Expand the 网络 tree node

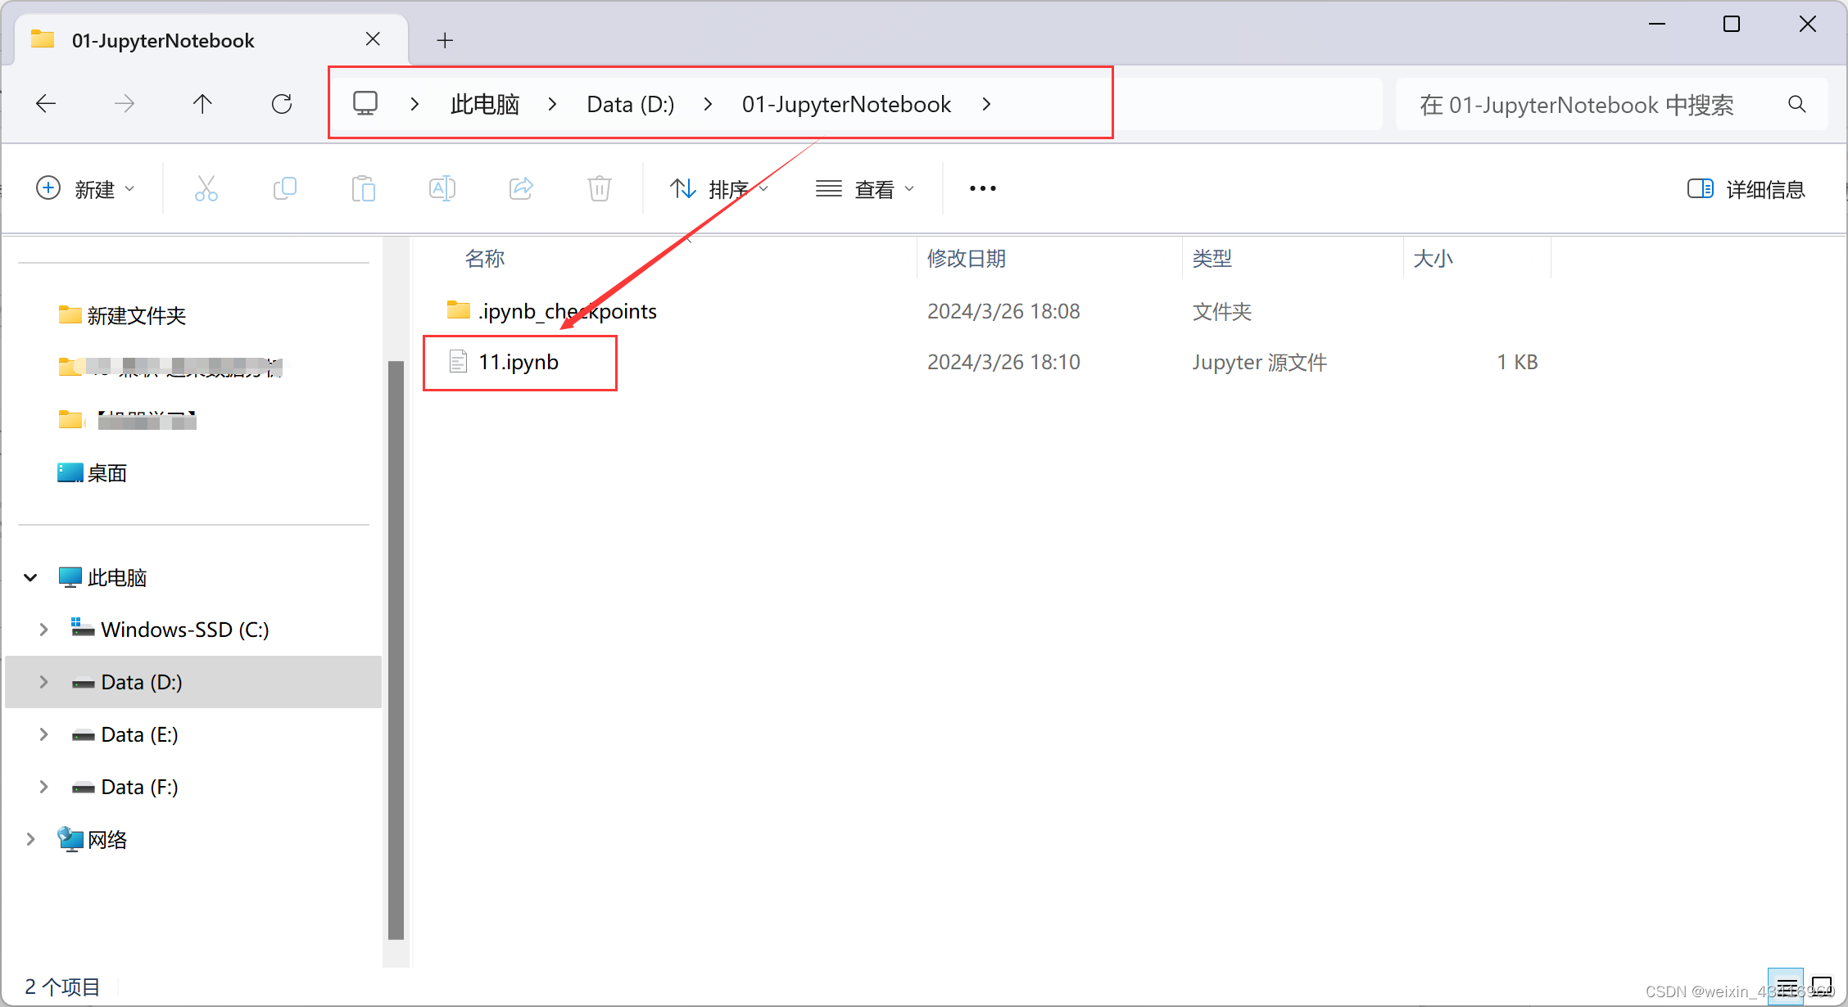(x=30, y=839)
